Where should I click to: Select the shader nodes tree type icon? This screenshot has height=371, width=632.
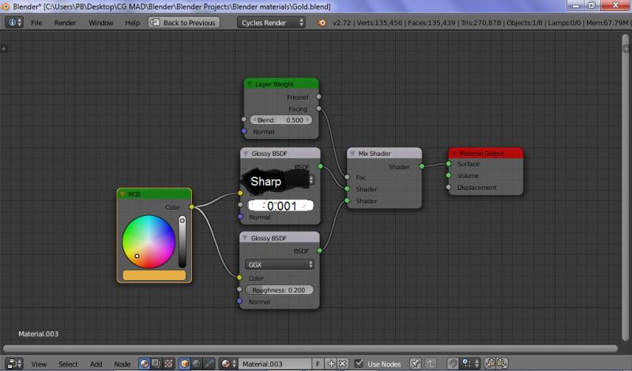pyautogui.click(x=145, y=364)
